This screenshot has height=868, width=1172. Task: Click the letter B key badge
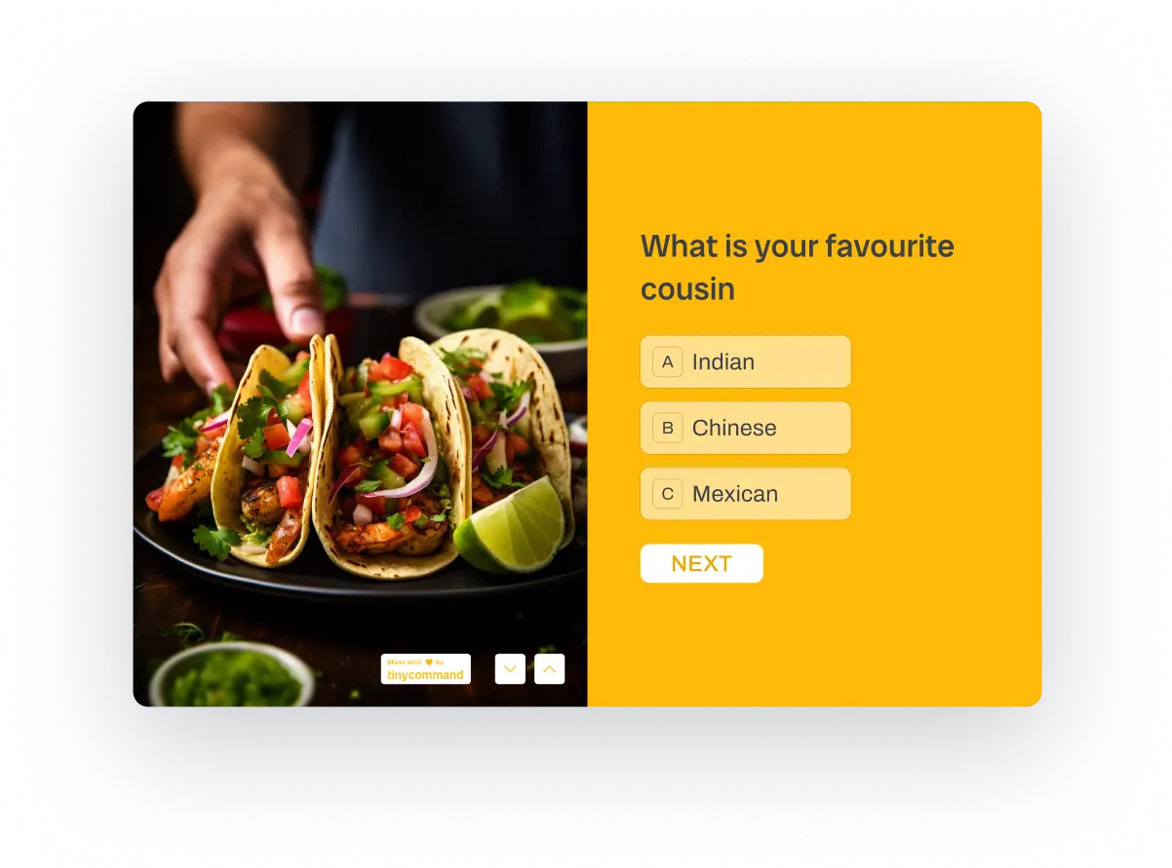668,428
